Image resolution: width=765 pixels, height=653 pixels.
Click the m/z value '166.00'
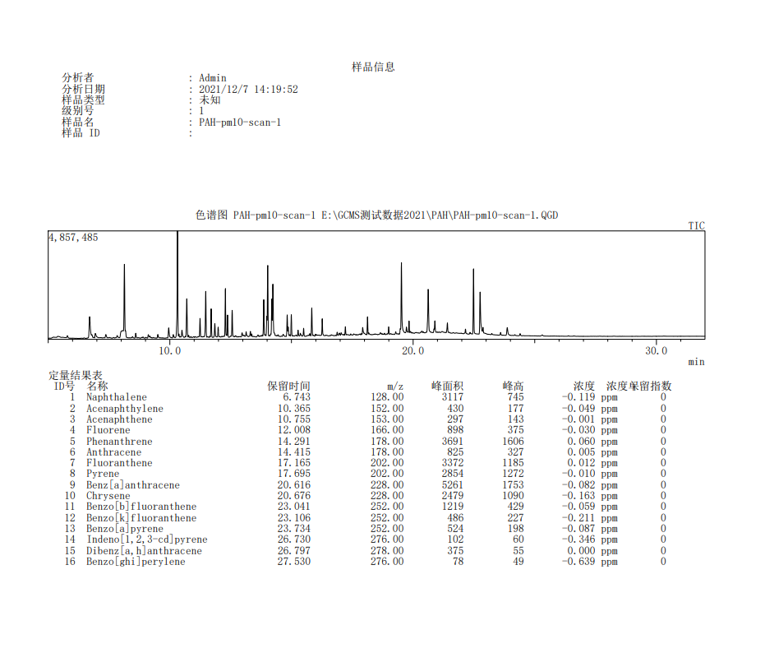click(x=387, y=430)
